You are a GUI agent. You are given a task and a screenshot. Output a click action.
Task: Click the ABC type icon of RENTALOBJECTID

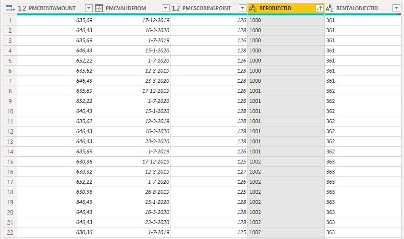pyautogui.click(x=330, y=9)
